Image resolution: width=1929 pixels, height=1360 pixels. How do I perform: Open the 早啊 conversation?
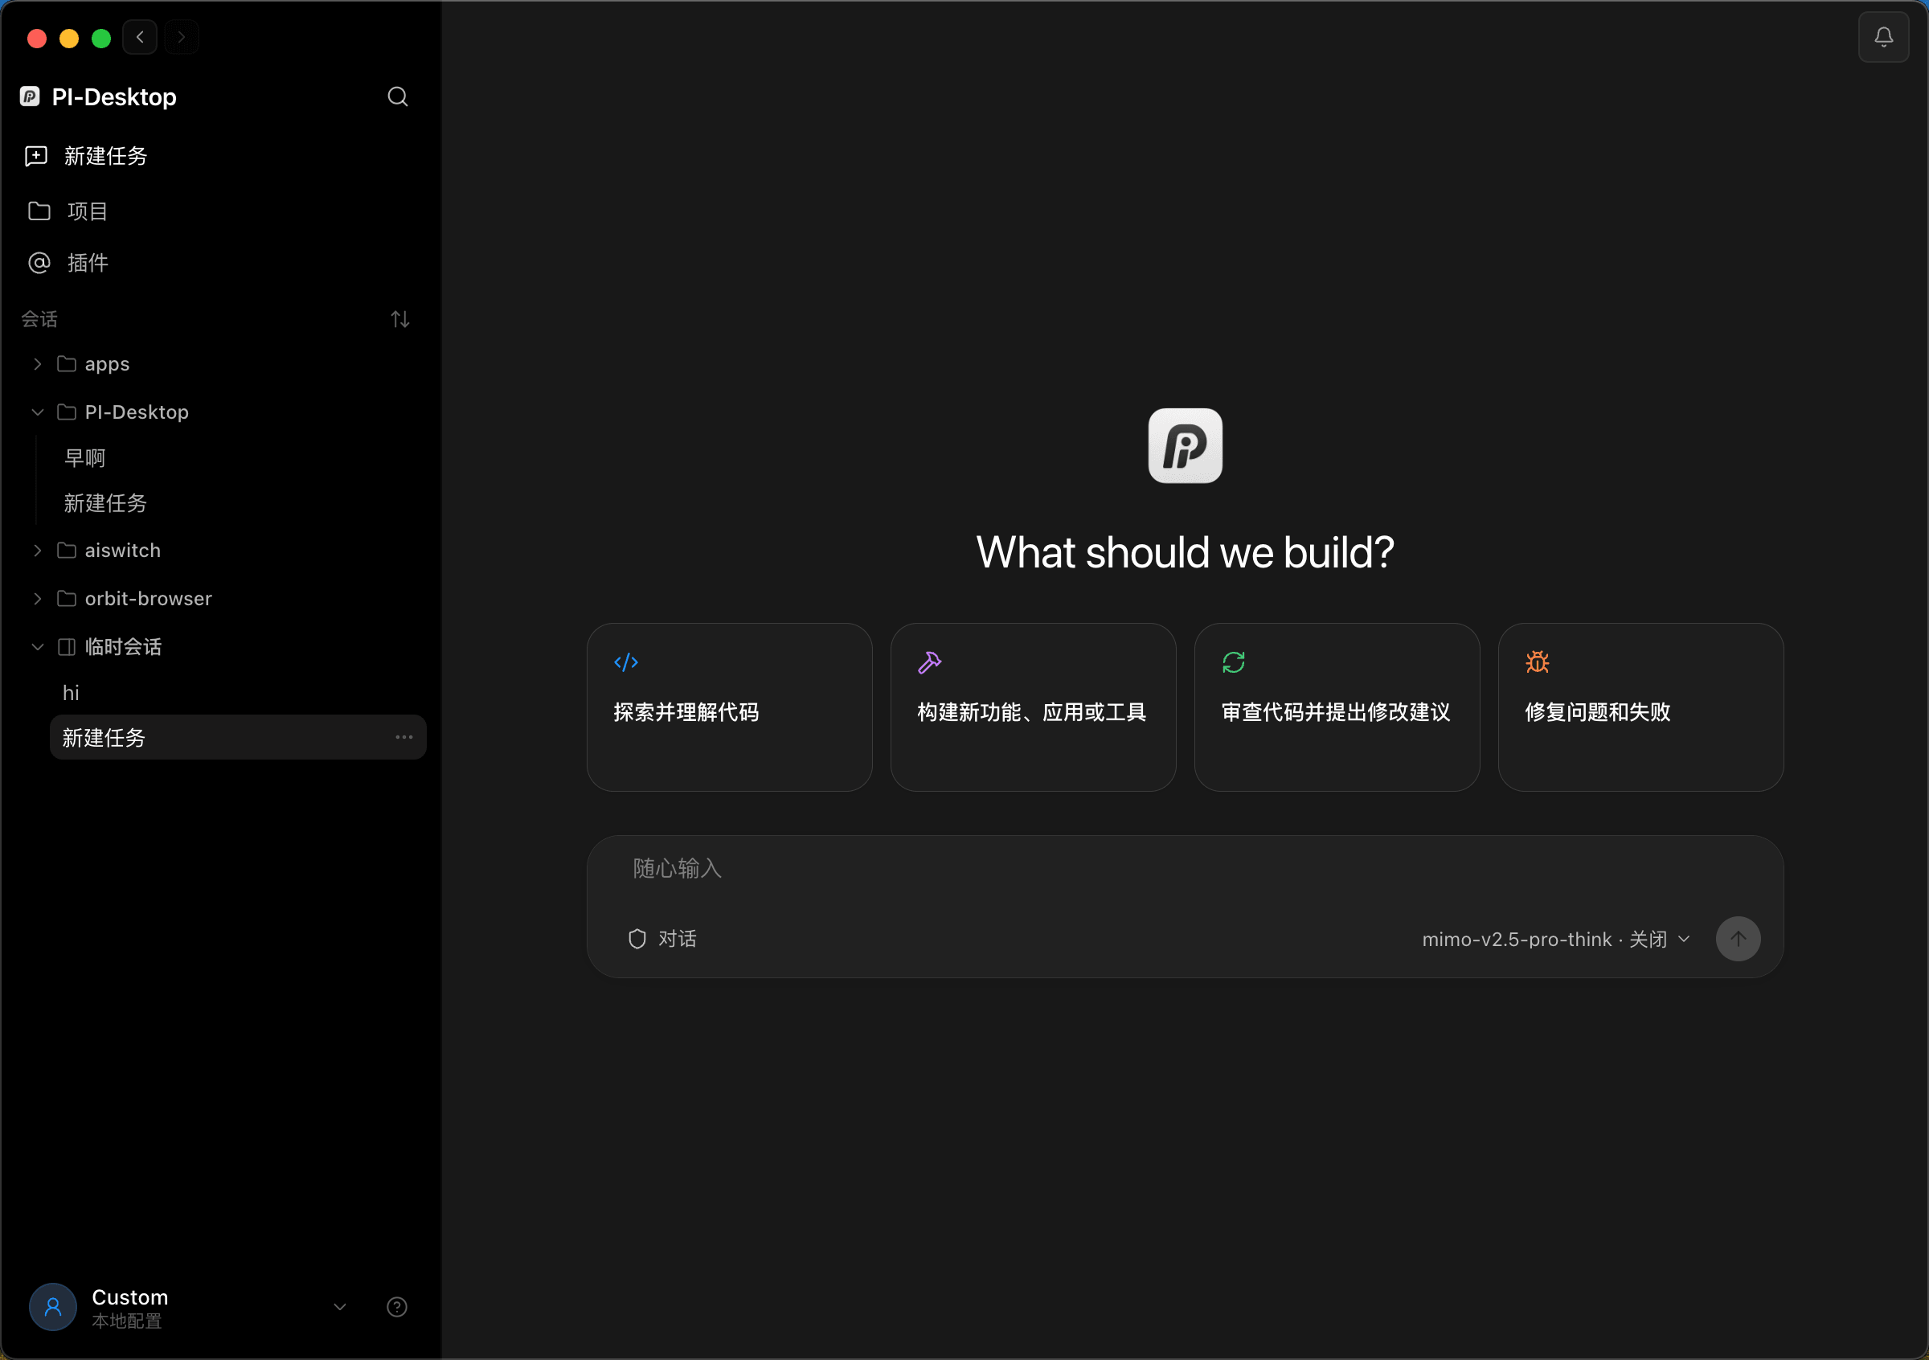point(85,458)
